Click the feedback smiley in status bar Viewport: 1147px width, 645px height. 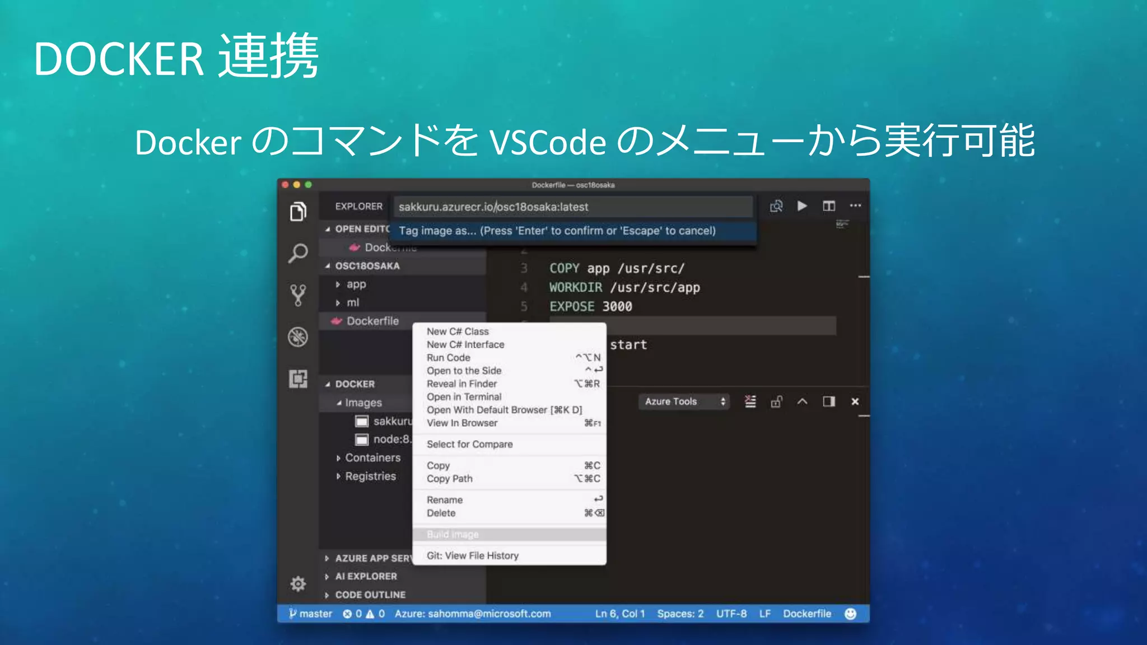850,614
